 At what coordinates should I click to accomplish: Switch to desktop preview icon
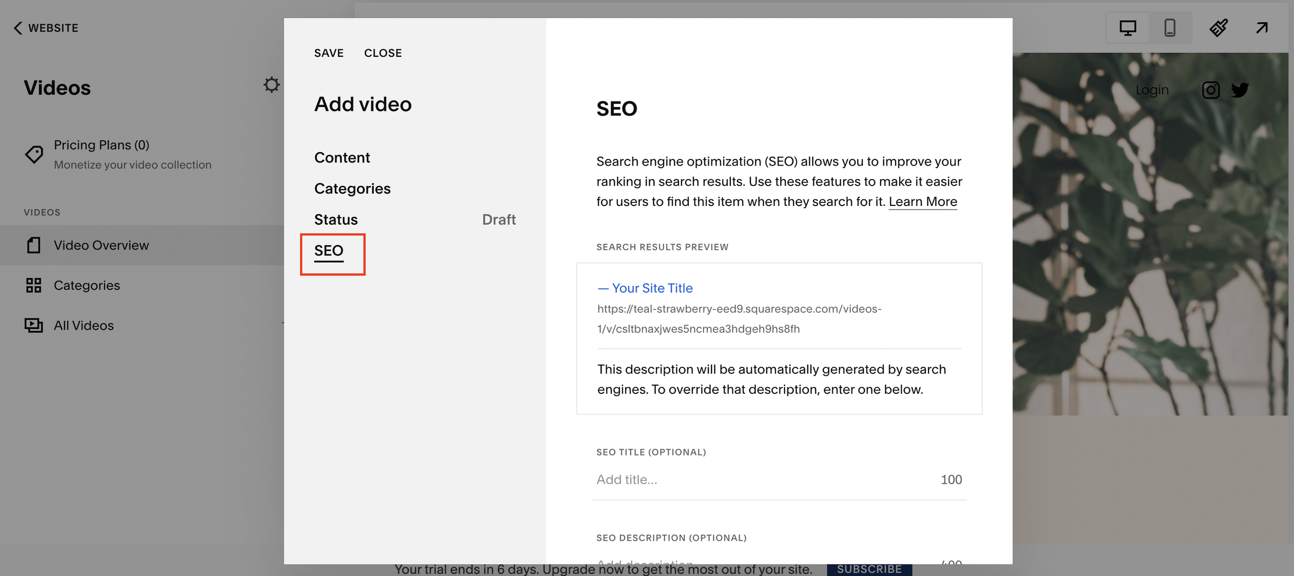pyautogui.click(x=1127, y=28)
